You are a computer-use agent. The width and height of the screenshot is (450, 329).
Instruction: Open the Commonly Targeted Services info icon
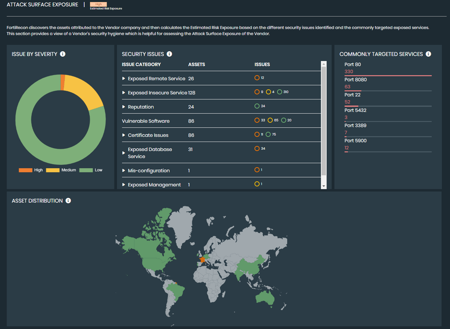tap(428, 54)
